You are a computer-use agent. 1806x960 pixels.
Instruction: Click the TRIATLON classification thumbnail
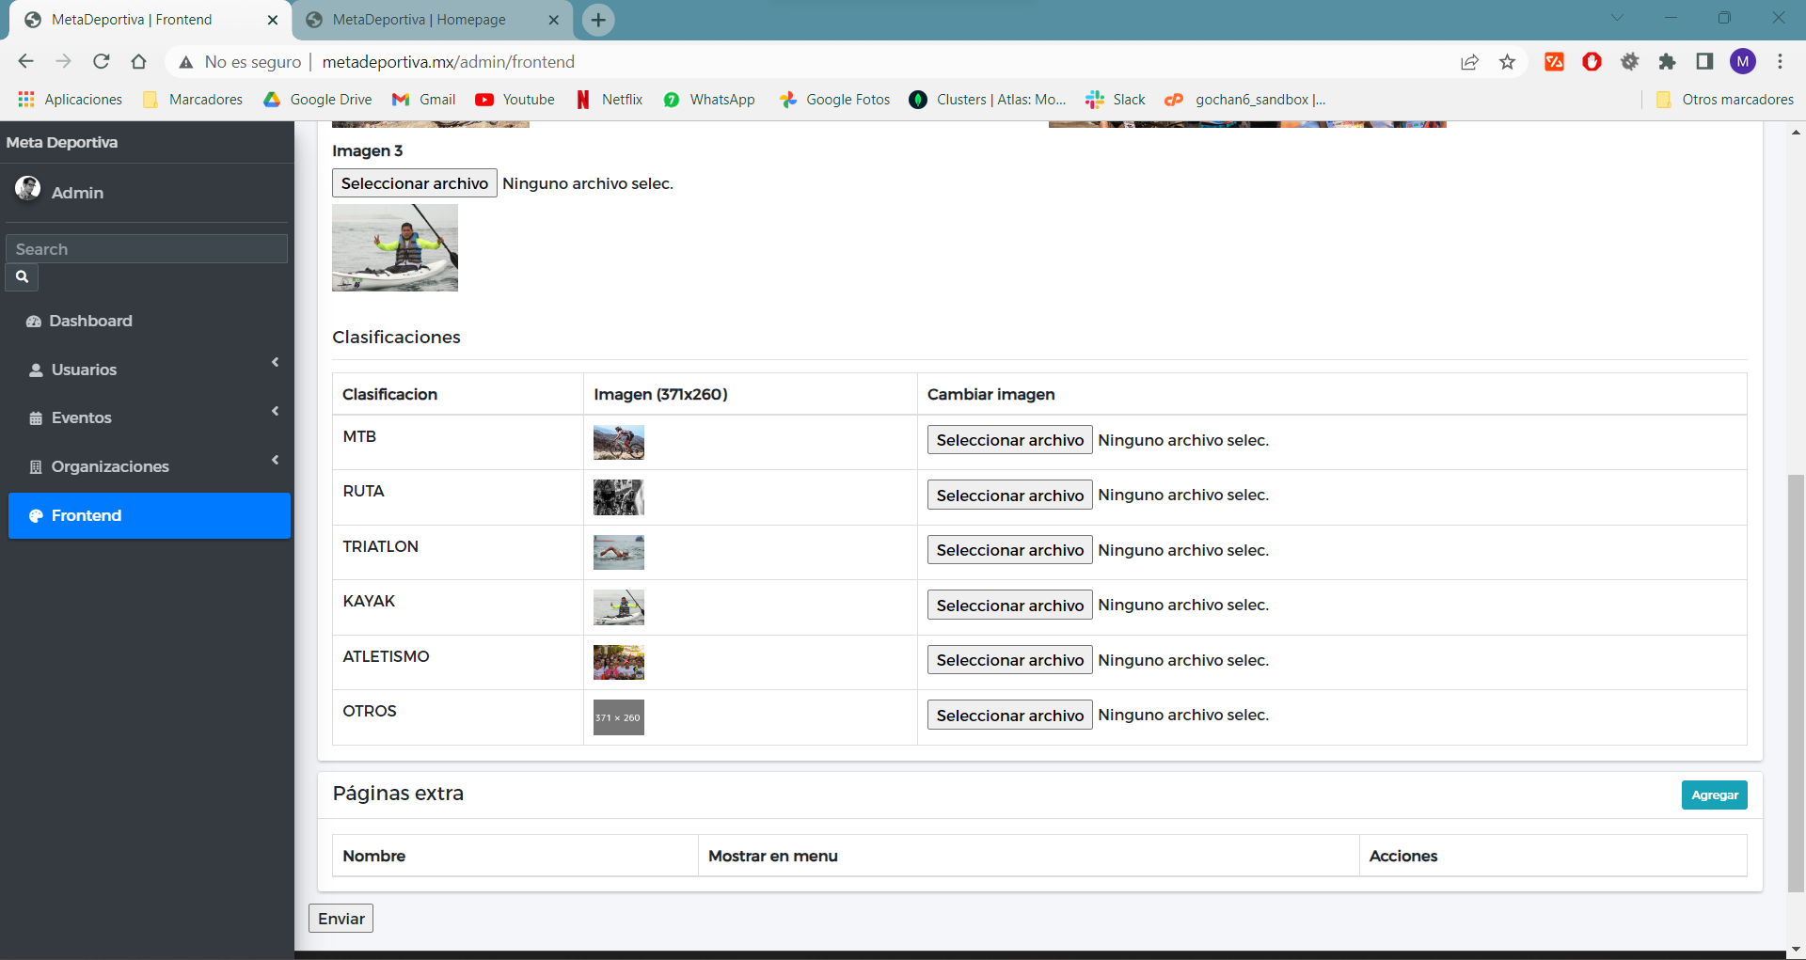pyautogui.click(x=619, y=552)
